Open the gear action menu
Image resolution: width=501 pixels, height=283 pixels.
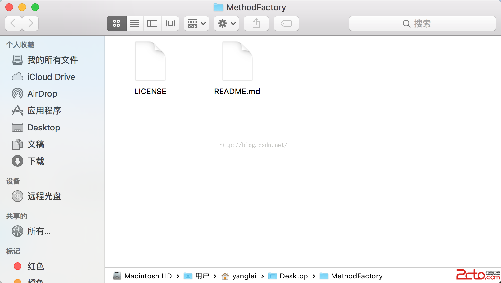(x=226, y=23)
